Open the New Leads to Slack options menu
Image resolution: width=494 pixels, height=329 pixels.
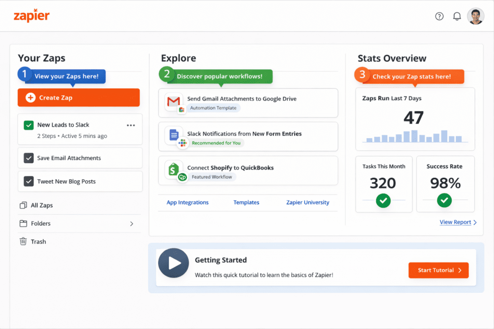[131, 125]
